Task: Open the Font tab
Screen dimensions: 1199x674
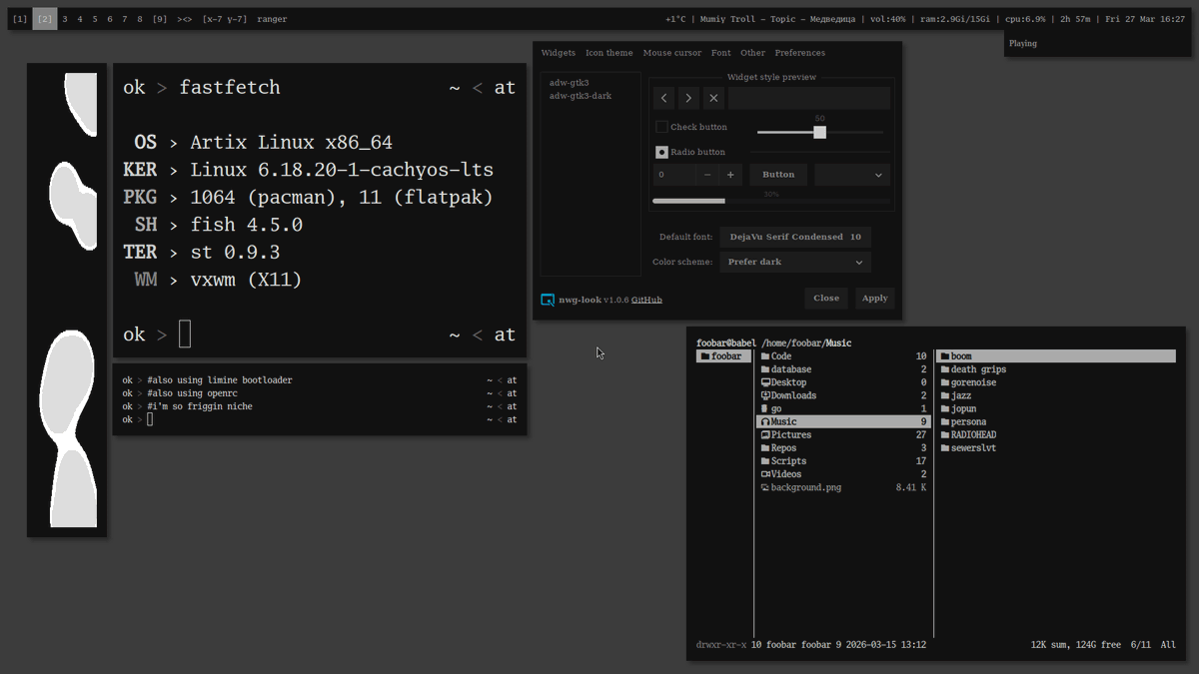Action: tap(721, 53)
